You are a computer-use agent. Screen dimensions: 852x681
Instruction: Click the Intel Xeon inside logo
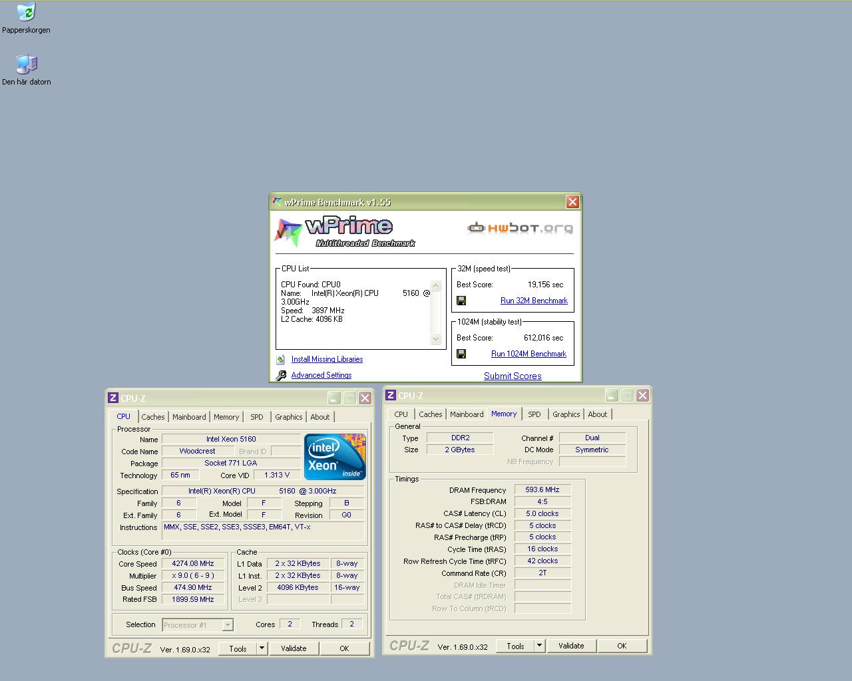click(335, 457)
